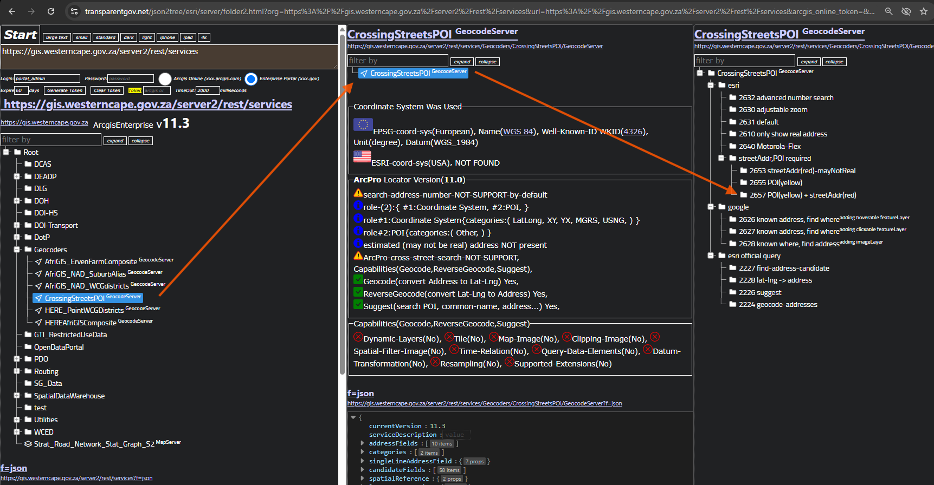
Task: Click the folder icon for 2228 lat-lng -> address
Action: [732, 280]
